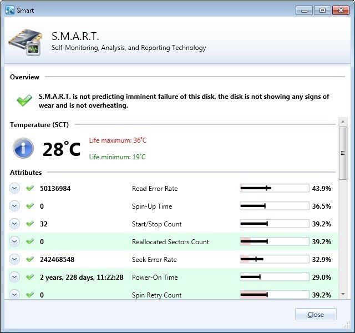Click the window resize grip corner
Image resolution: width=355 pixels, height=333 pixels.
tap(347, 325)
